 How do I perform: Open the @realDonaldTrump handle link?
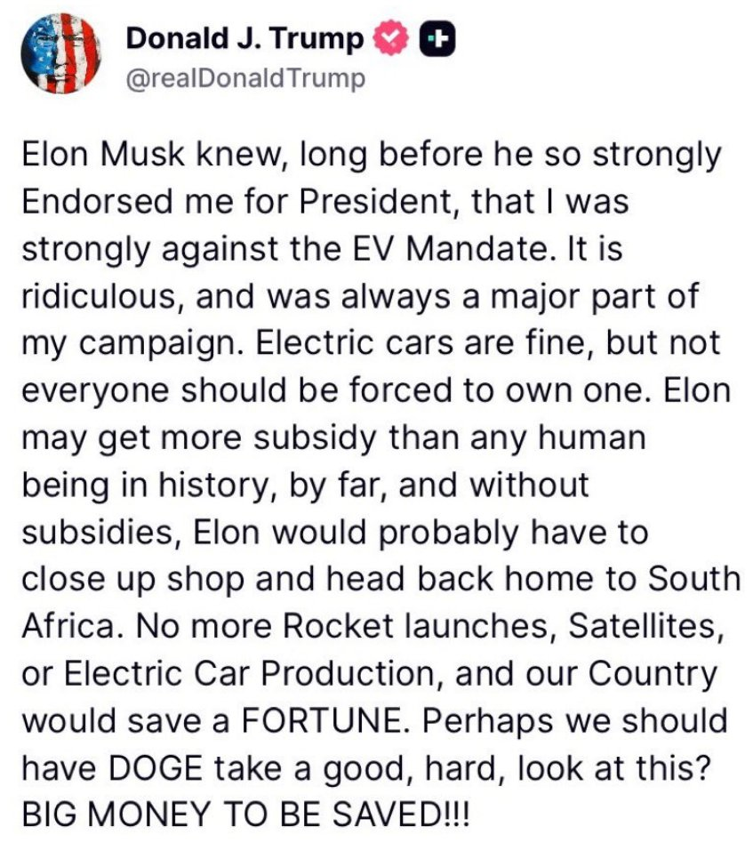point(246,79)
